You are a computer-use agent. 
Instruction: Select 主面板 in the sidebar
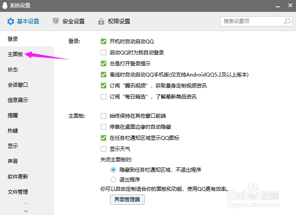coord(27,54)
